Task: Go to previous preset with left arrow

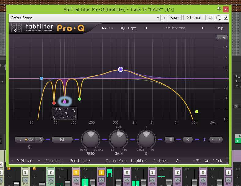Action: click(x=146, y=28)
